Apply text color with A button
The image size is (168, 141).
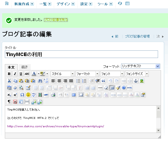34,74
